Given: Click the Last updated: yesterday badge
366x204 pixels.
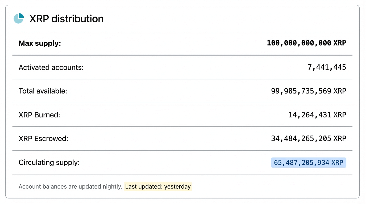Looking at the screenshot, I should pyautogui.click(x=158, y=186).
